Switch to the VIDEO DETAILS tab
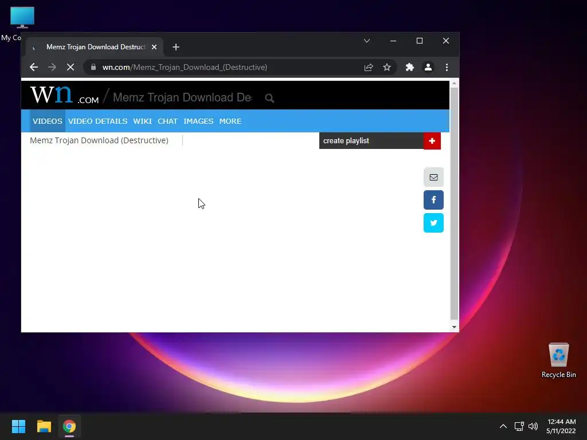This screenshot has width=587, height=440. pyautogui.click(x=97, y=121)
